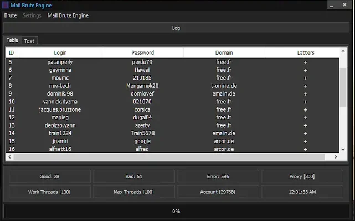Click the Error: 596 counter button
The image size is (355, 221).
click(x=218, y=177)
